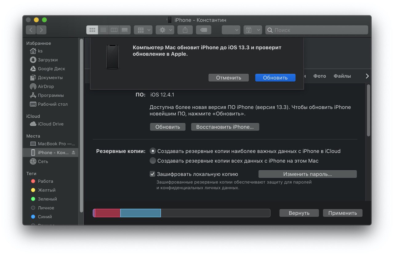This screenshot has height=255, width=394.
Task: Open the blank toolbar dropdown
Action: pos(231,30)
